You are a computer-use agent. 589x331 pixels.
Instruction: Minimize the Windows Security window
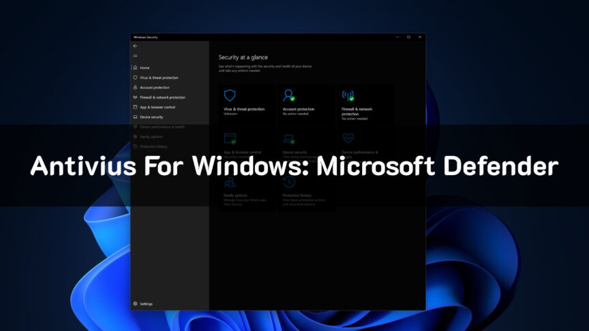[397, 37]
